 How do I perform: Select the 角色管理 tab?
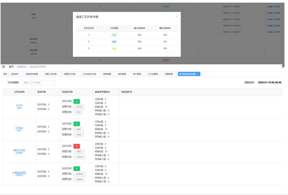(122, 74)
